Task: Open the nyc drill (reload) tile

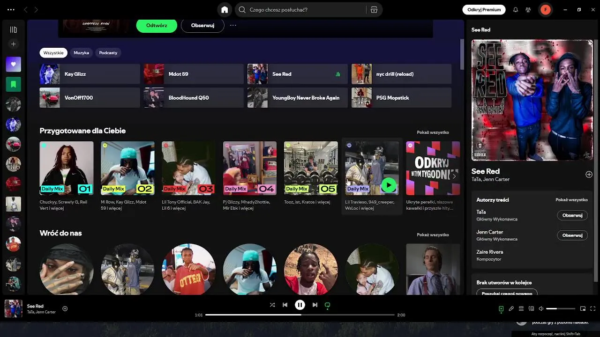Action: [x=401, y=74]
